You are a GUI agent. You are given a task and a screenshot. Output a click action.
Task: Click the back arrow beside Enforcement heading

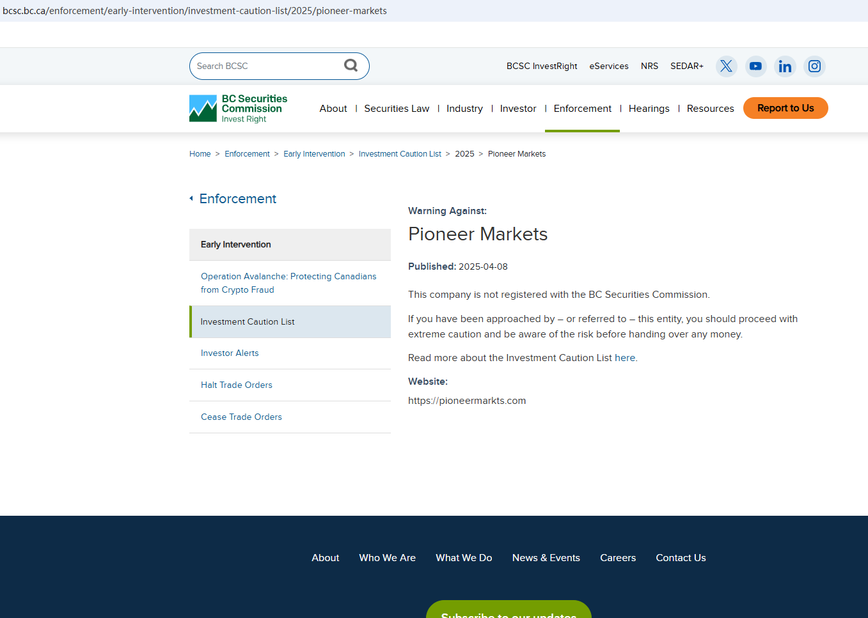pos(191,199)
